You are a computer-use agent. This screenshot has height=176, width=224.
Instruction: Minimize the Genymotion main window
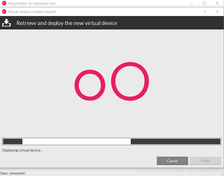(x=192, y=3)
